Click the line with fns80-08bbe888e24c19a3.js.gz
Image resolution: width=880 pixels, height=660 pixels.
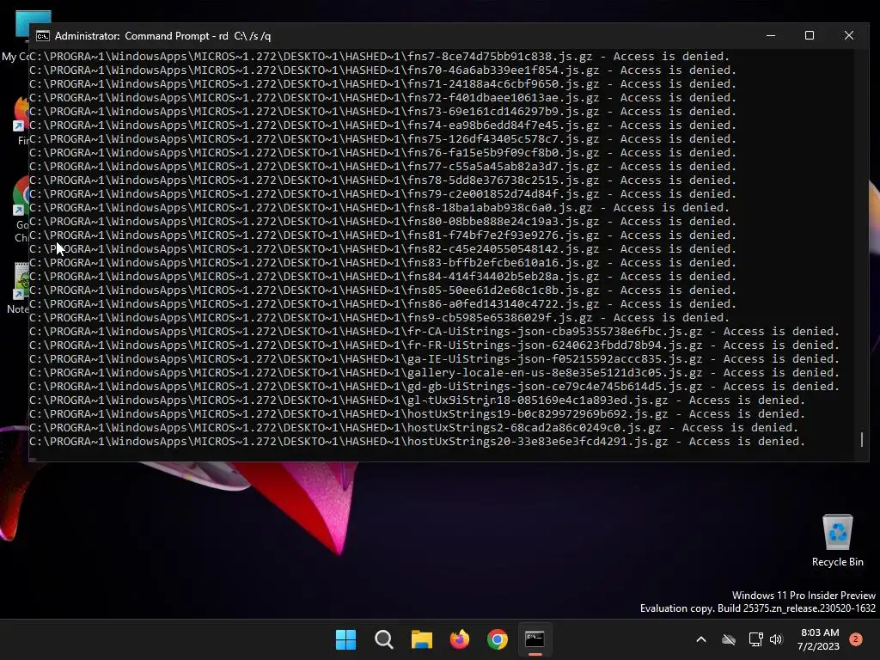382,222
